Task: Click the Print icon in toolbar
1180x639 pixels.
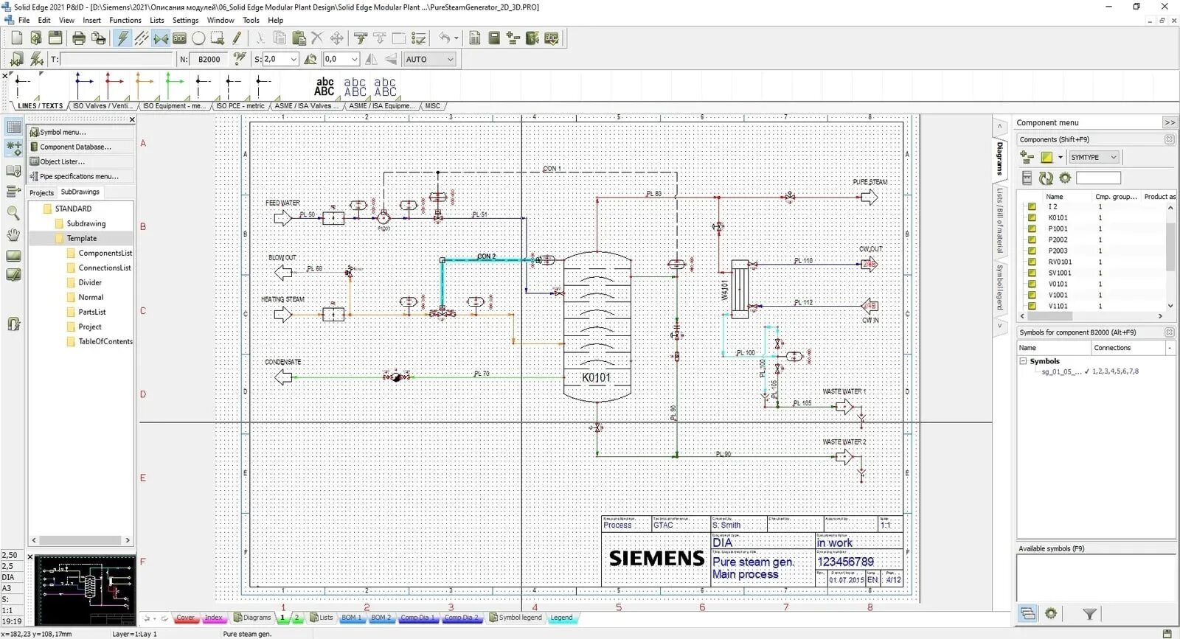Action: (x=78, y=38)
